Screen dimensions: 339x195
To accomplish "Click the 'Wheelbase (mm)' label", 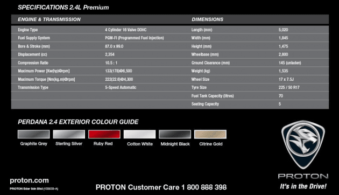I will point(205,54).
